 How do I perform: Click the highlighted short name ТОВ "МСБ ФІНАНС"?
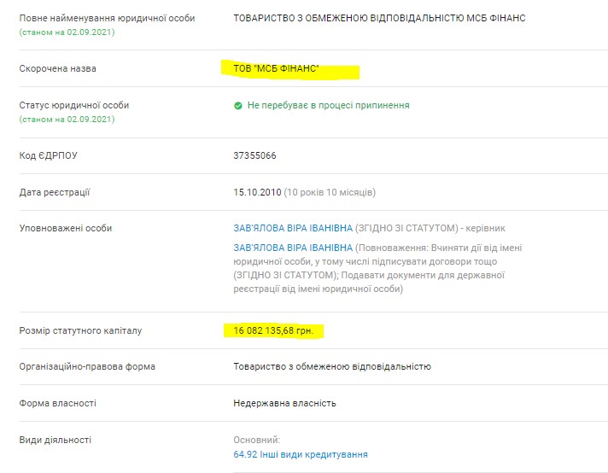(x=276, y=68)
